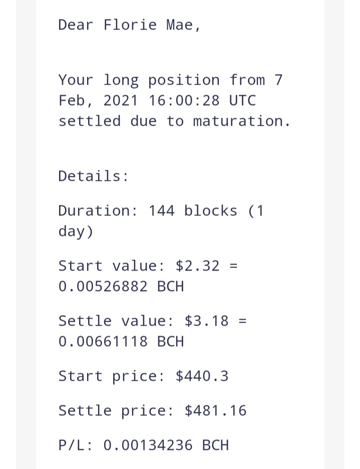
Task: Click the 'day)' continuation text
Action: 76,231
